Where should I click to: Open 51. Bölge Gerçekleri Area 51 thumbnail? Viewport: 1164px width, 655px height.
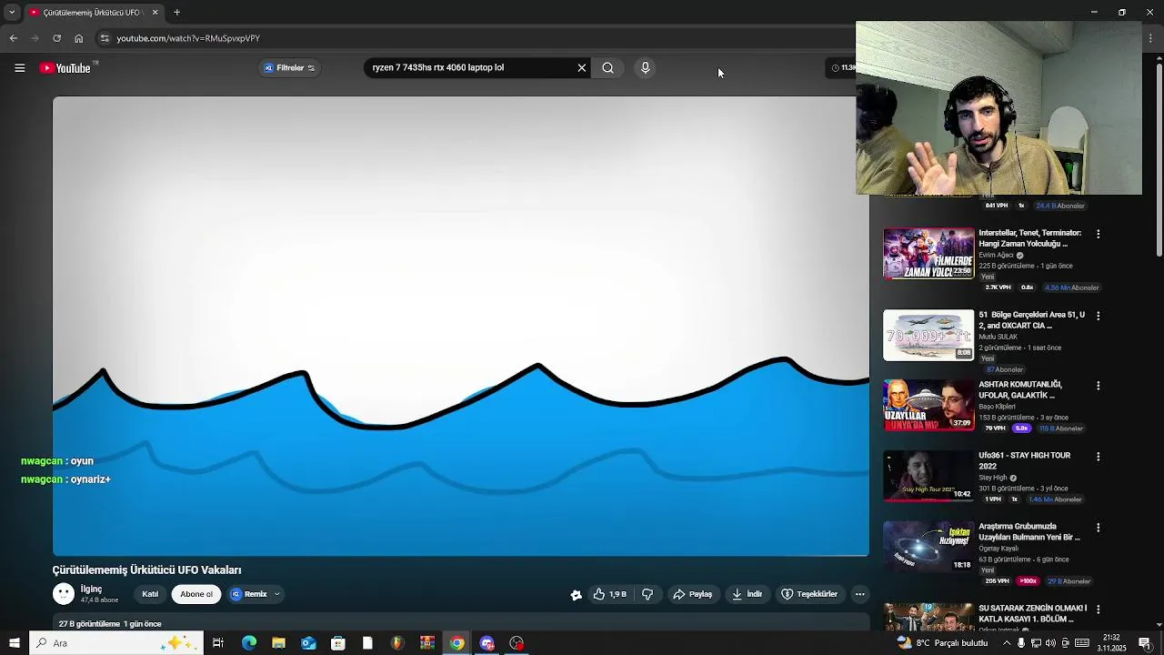click(928, 335)
